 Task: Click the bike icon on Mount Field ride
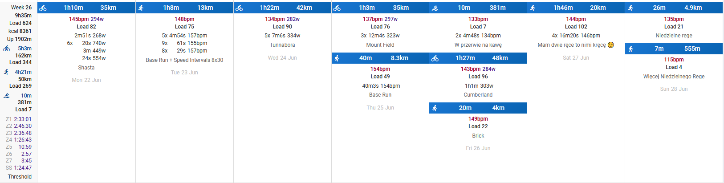337,8
